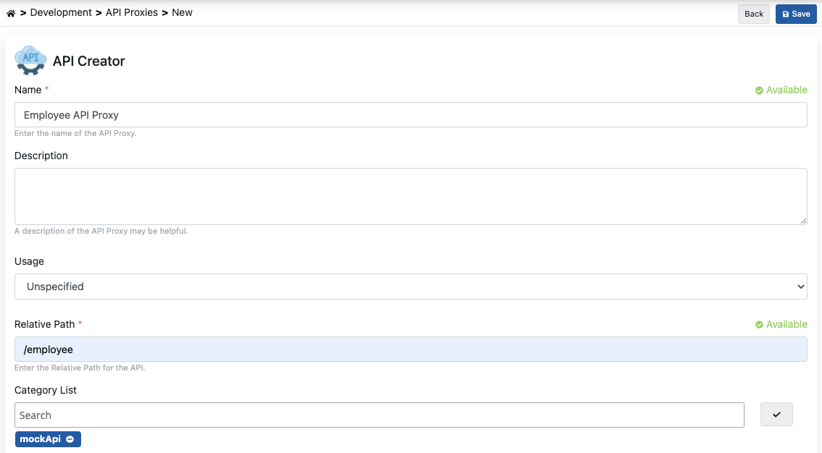Select the New breadcrumb item
The height and width of the screenshot is (453, 822).
click(182, 12)
